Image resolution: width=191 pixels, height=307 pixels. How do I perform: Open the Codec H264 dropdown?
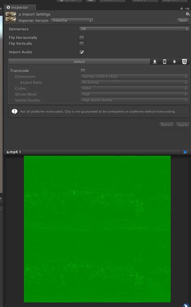[x=134, y=88]
